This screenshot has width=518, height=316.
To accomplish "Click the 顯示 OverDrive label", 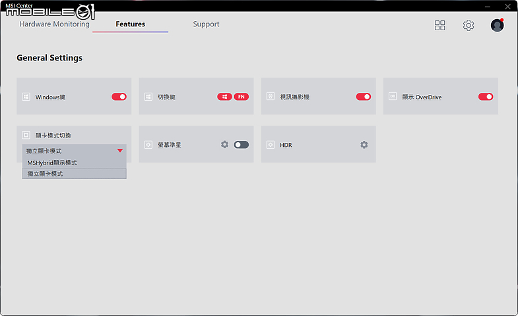I will point(422,97).
